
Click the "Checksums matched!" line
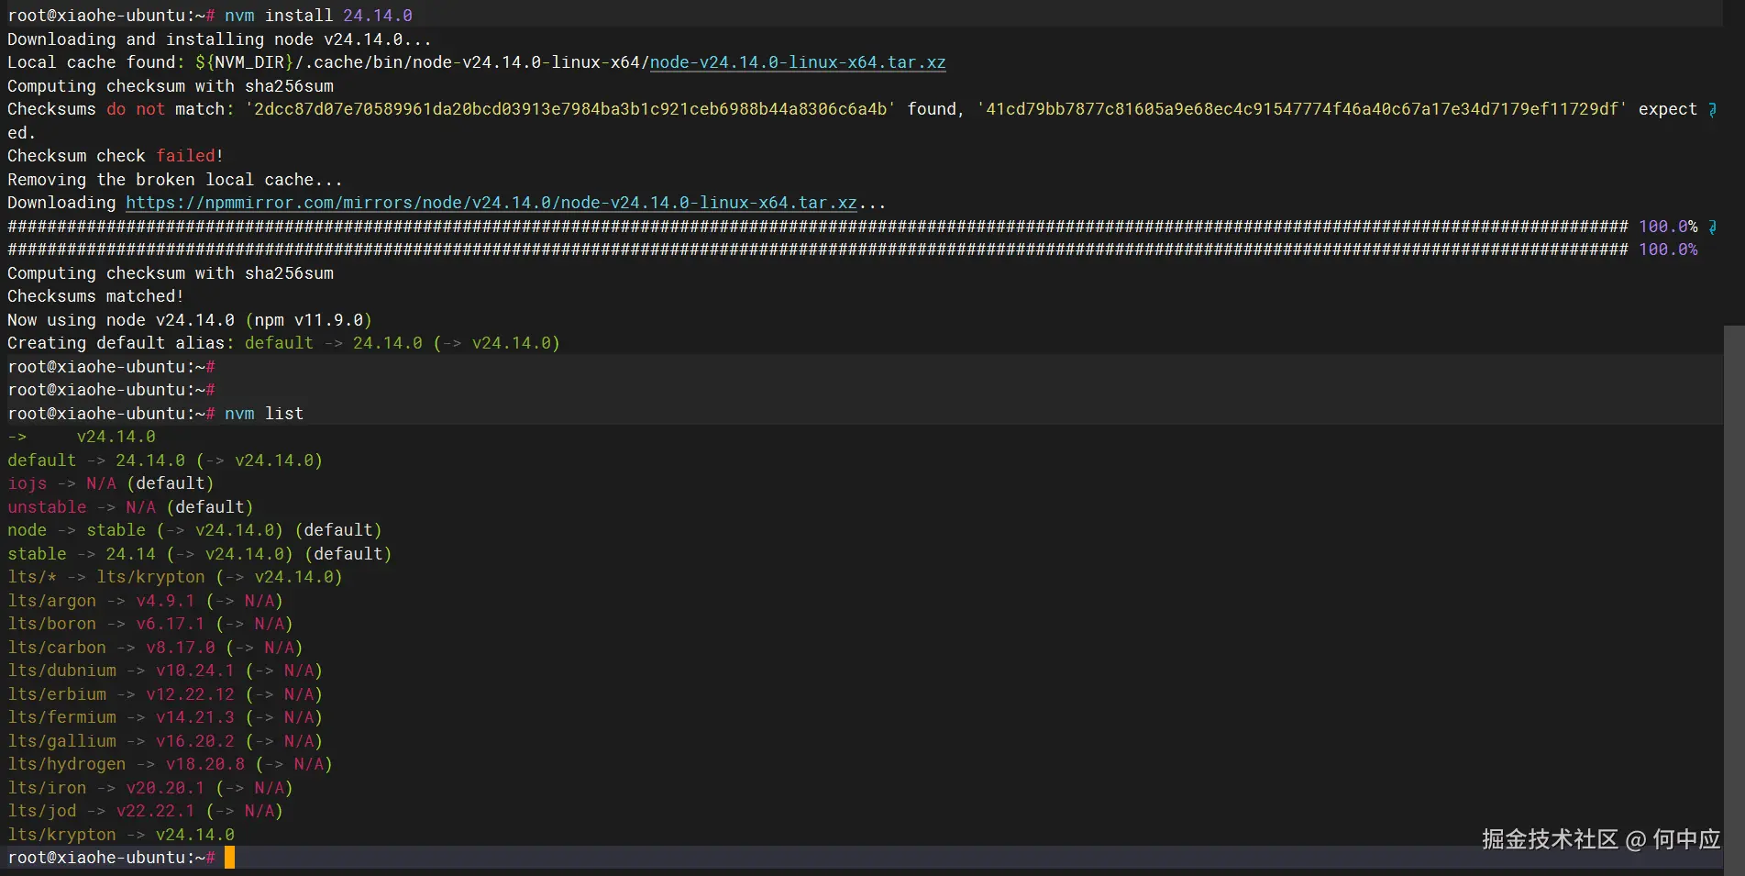pyautogui.click(x=95, y=296)
